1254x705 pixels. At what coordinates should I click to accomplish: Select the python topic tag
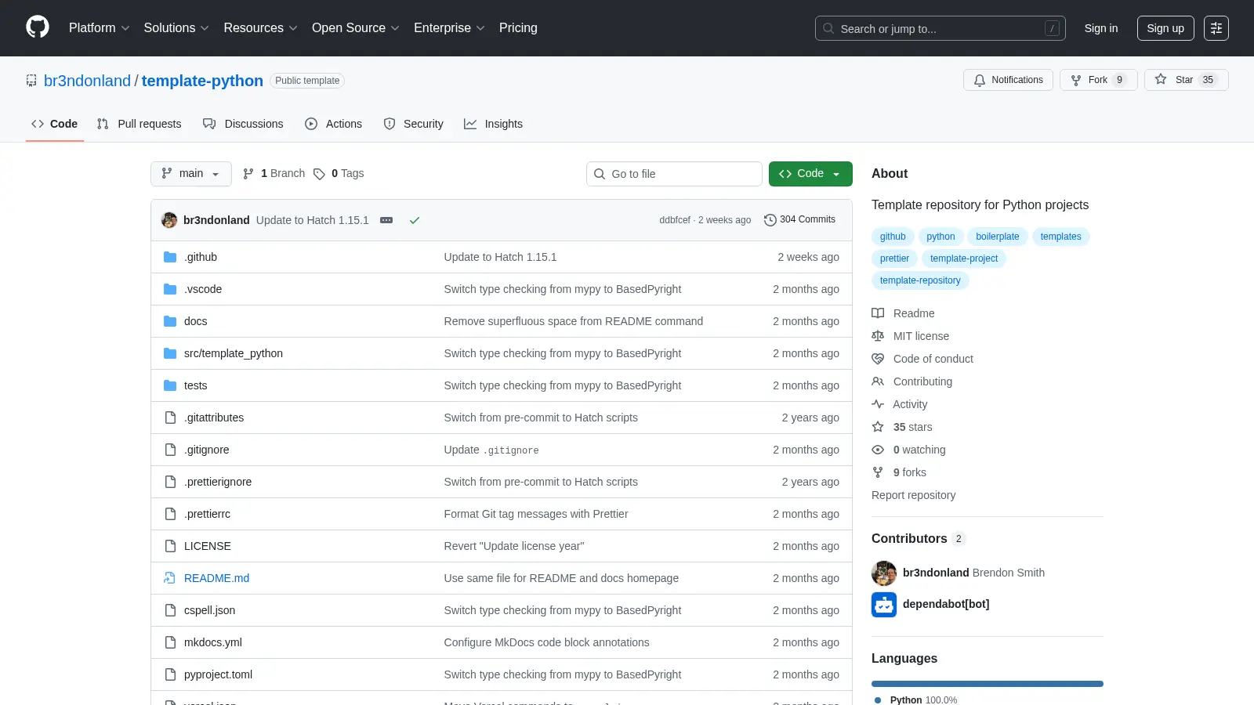(x=940, y=237)
